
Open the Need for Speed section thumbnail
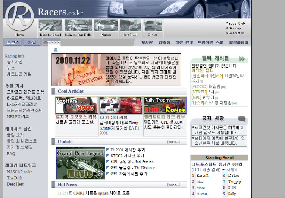tap(50, 26)
